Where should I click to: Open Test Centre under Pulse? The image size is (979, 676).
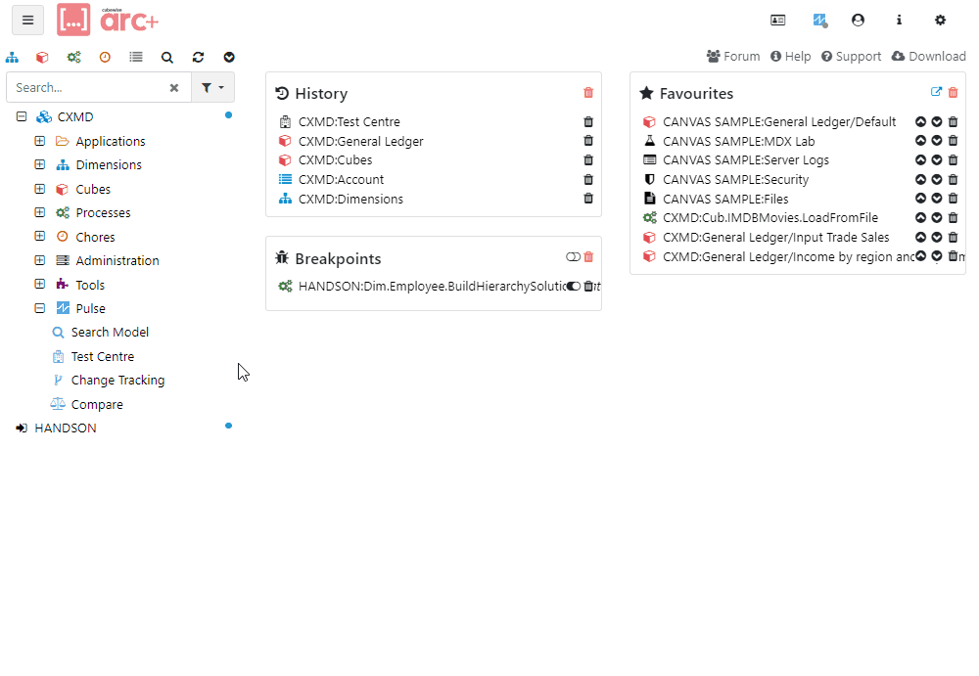coord(102,357)
